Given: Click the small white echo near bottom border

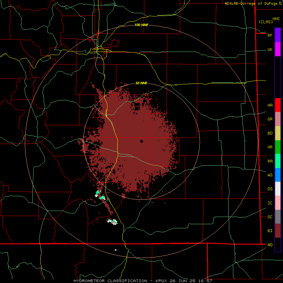Looking at the screenshot, I should [x=115, y=250].
